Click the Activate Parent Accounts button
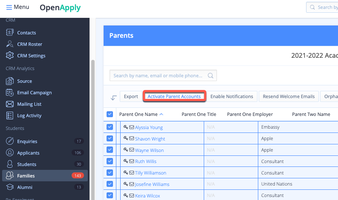 174,96
